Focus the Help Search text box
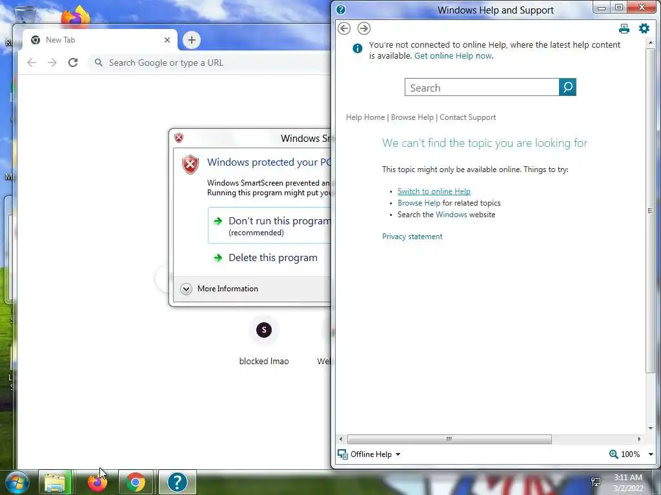661x495 pixels. 482,87
